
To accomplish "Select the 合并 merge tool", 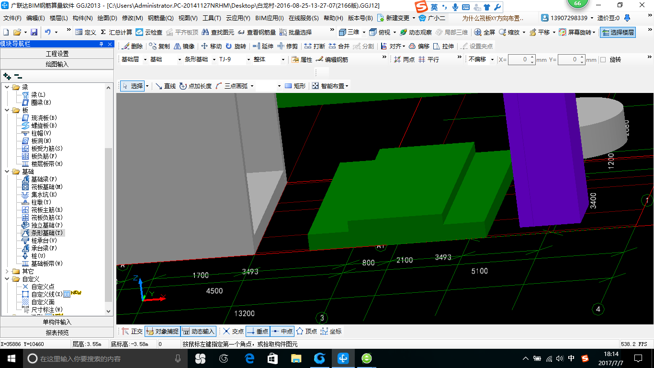I will pyautogui.click(x=339, y=46).
